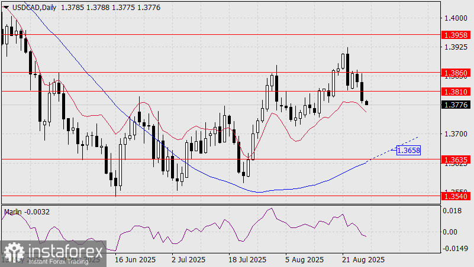Click the 0.00 oscillator scale value

[x=450, y=232]
